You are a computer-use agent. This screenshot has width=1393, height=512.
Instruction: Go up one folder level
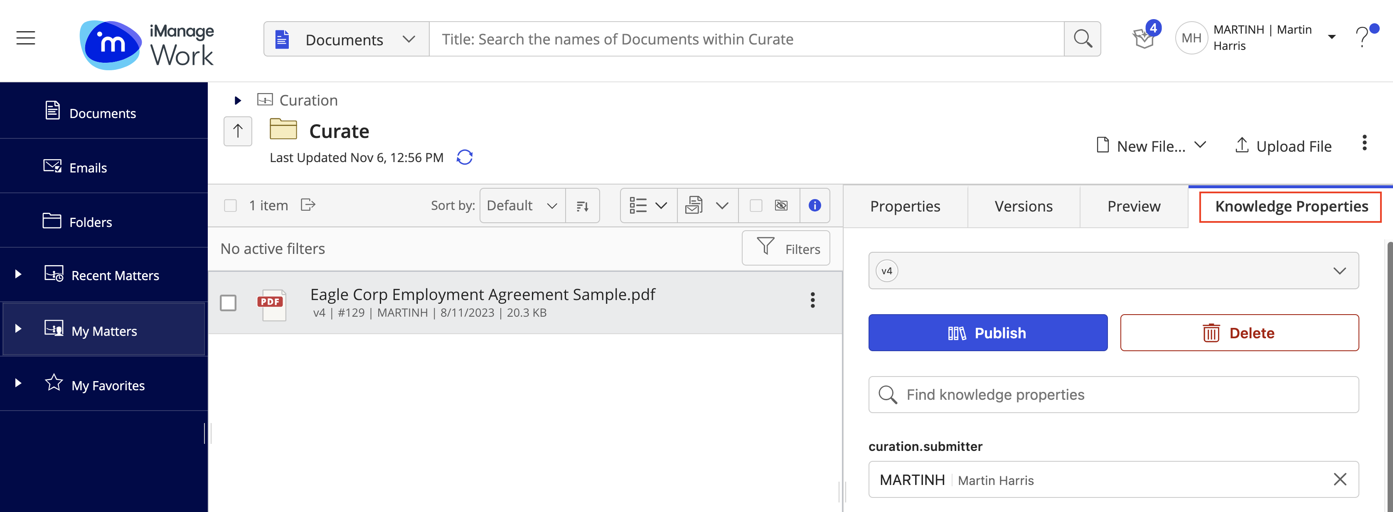pyautogui.click(x=238, y=131)
